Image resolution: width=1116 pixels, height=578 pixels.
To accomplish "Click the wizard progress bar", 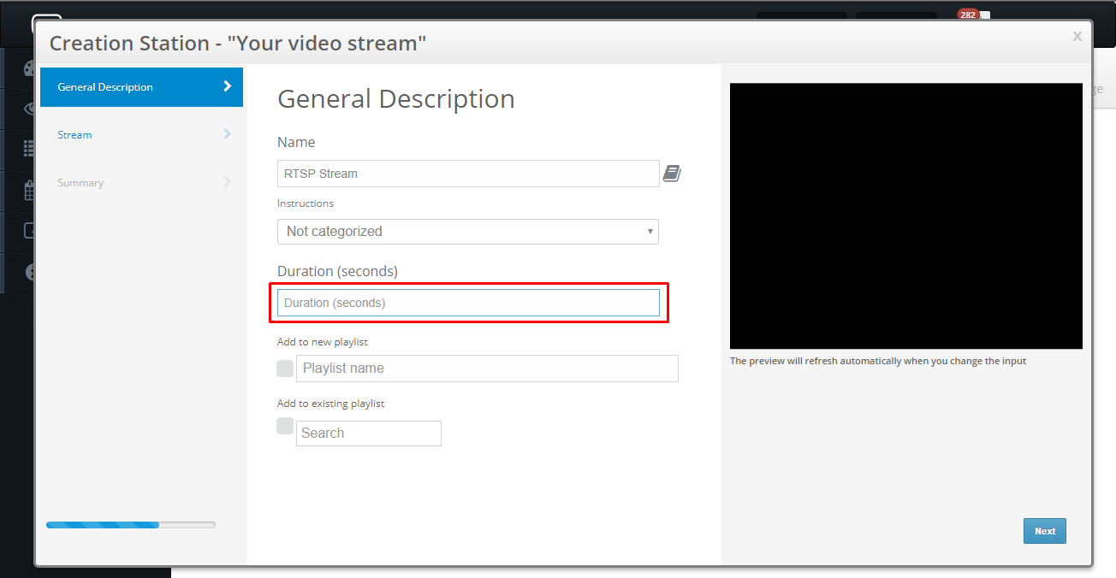I will click(131, 524).
